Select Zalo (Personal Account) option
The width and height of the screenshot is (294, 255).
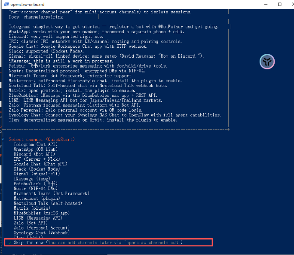(42, 227)
